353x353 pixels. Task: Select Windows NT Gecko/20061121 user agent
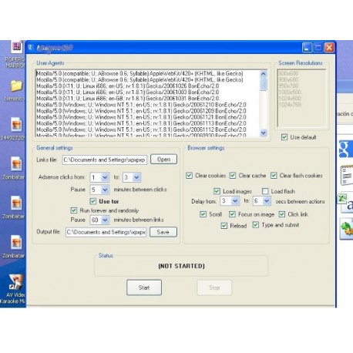141,117
